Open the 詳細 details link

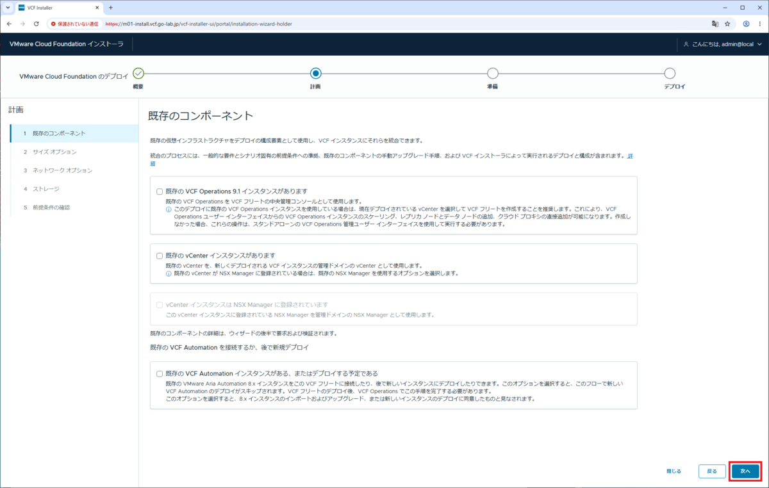pos(631,156)
